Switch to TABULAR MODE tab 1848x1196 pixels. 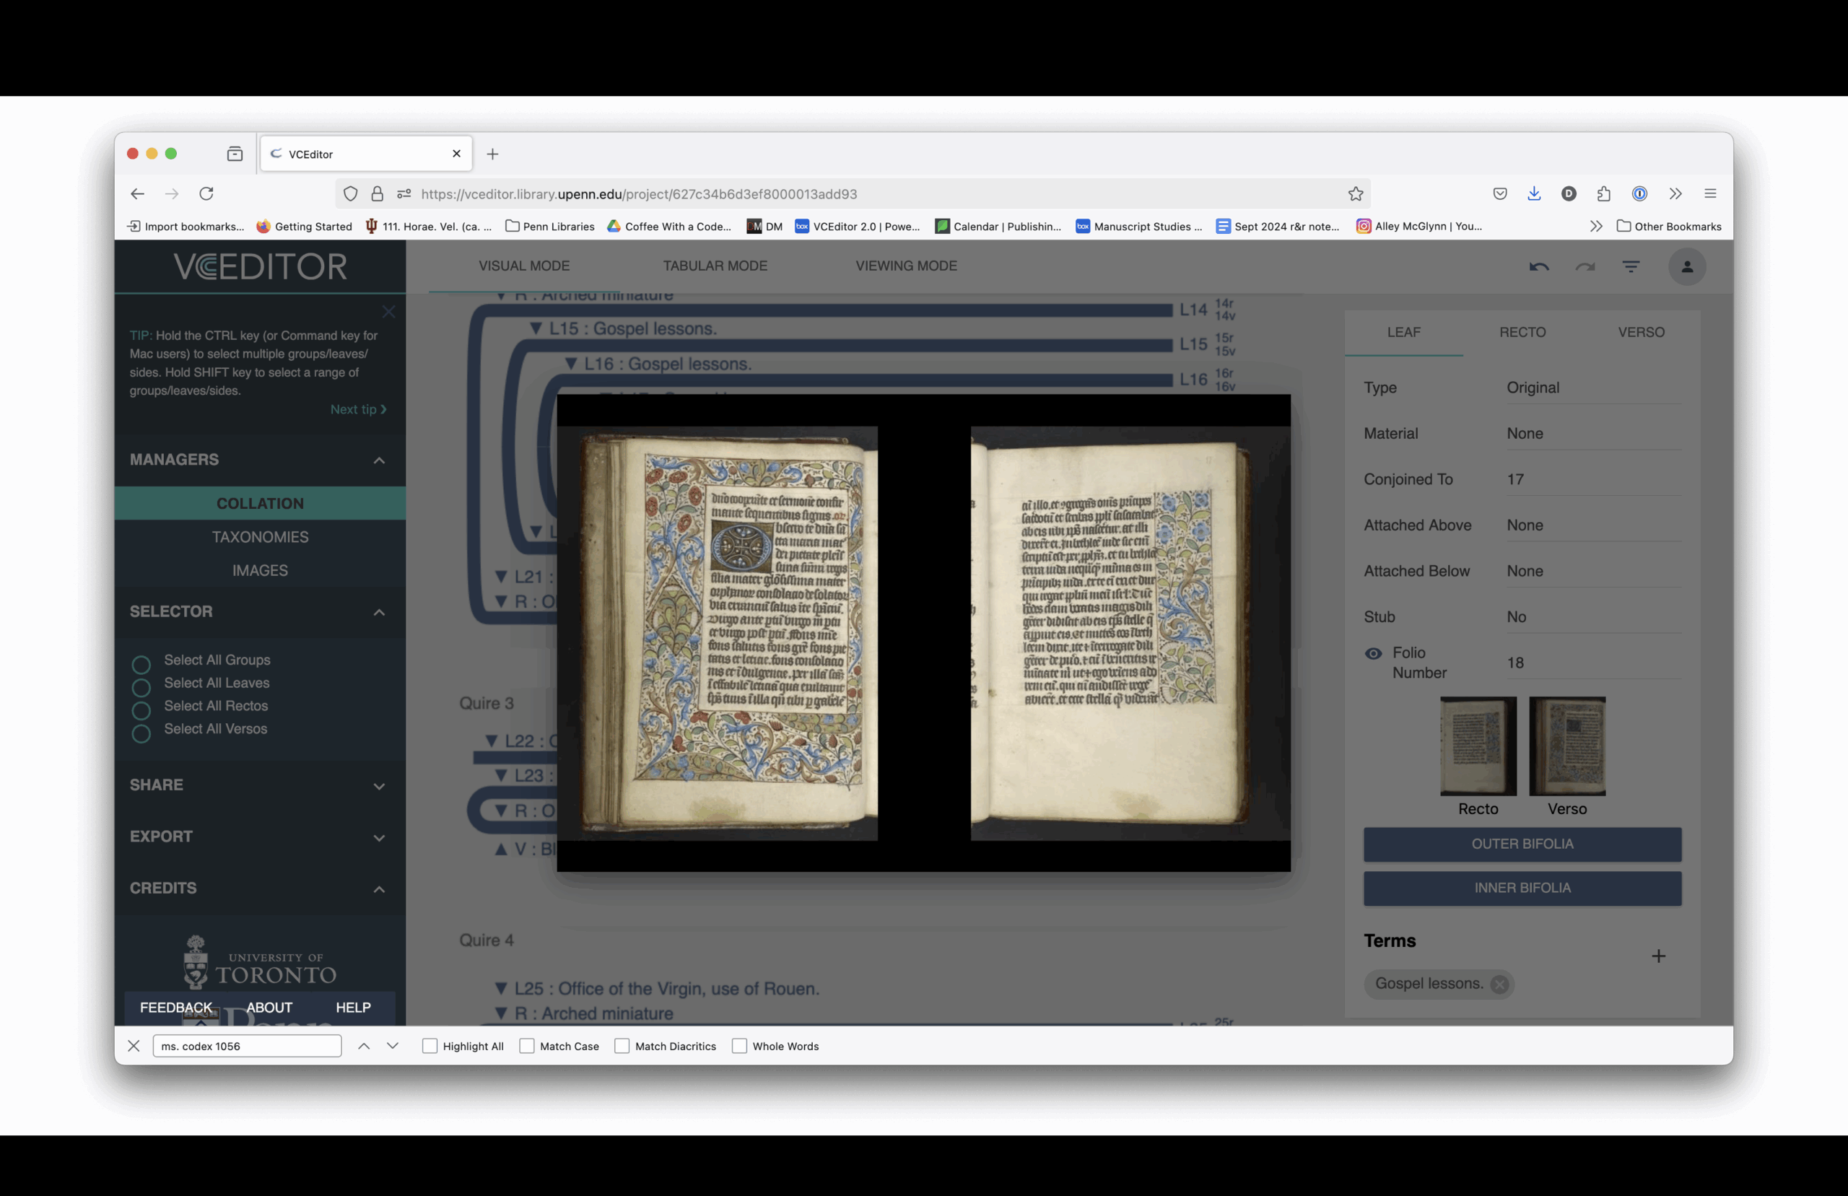click(x=715, y=266)
